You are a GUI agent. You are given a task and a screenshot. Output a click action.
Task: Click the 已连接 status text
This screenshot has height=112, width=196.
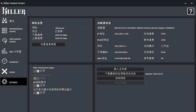59,31
